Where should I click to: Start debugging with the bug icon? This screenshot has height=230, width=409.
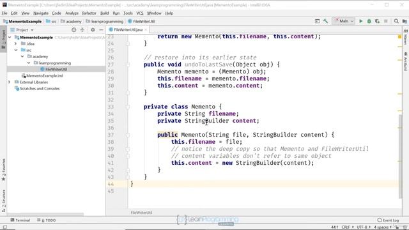coord(369,21)
